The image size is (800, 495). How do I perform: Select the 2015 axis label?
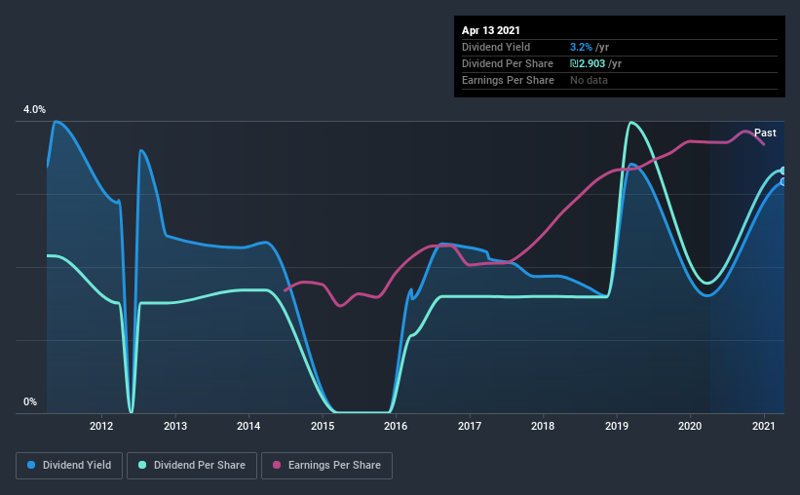(323, 426)
